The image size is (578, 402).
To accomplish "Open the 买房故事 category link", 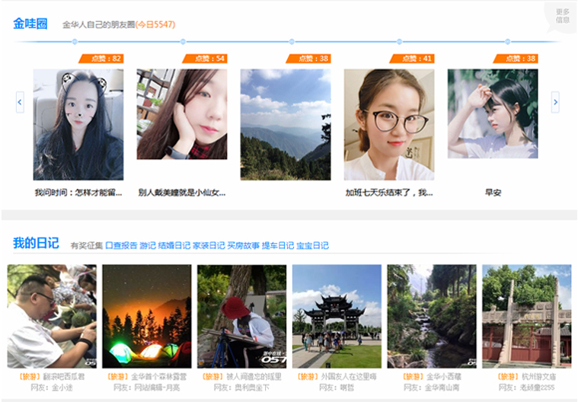I will coord(243,246).
